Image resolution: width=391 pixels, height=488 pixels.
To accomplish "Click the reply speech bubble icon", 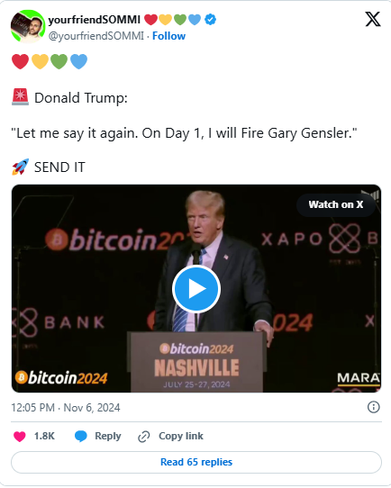I will (x=81, y=437).
